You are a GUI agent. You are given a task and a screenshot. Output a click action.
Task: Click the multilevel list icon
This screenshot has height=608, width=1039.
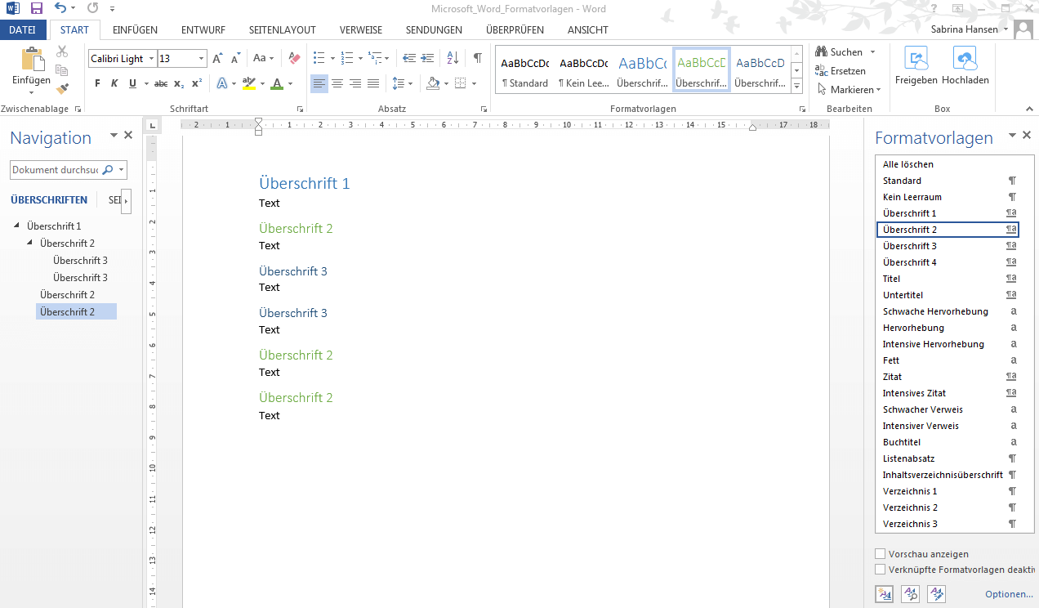coord(375,59)
